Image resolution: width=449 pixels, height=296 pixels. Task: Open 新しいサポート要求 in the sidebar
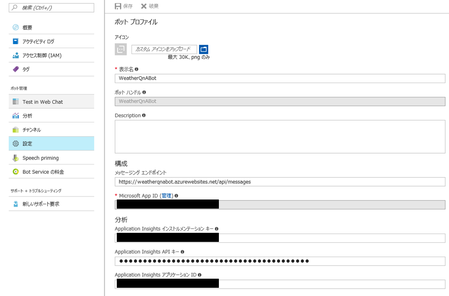click(51, 204)
